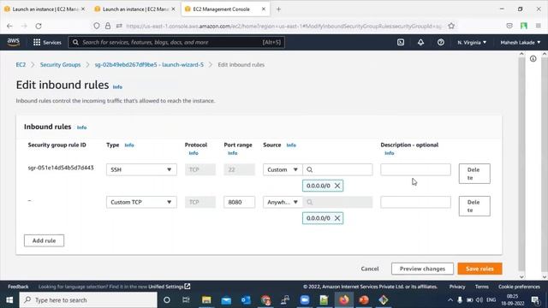This screenshot has width=548, height=308.
Task: Click Info link under Protocol column
Action: [x=194, y=153]
